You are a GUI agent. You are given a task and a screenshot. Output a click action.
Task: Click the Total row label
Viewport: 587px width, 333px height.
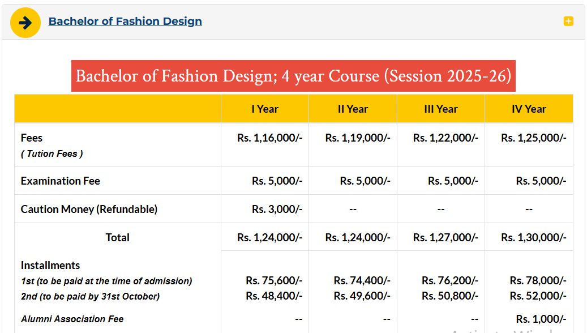click(117, 237)
